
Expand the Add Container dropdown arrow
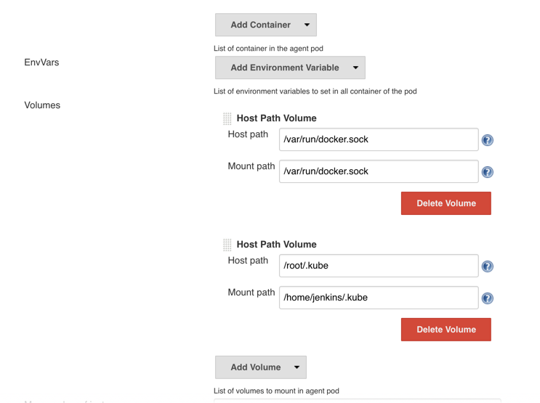pyautogui.click(x=307, y=25)
